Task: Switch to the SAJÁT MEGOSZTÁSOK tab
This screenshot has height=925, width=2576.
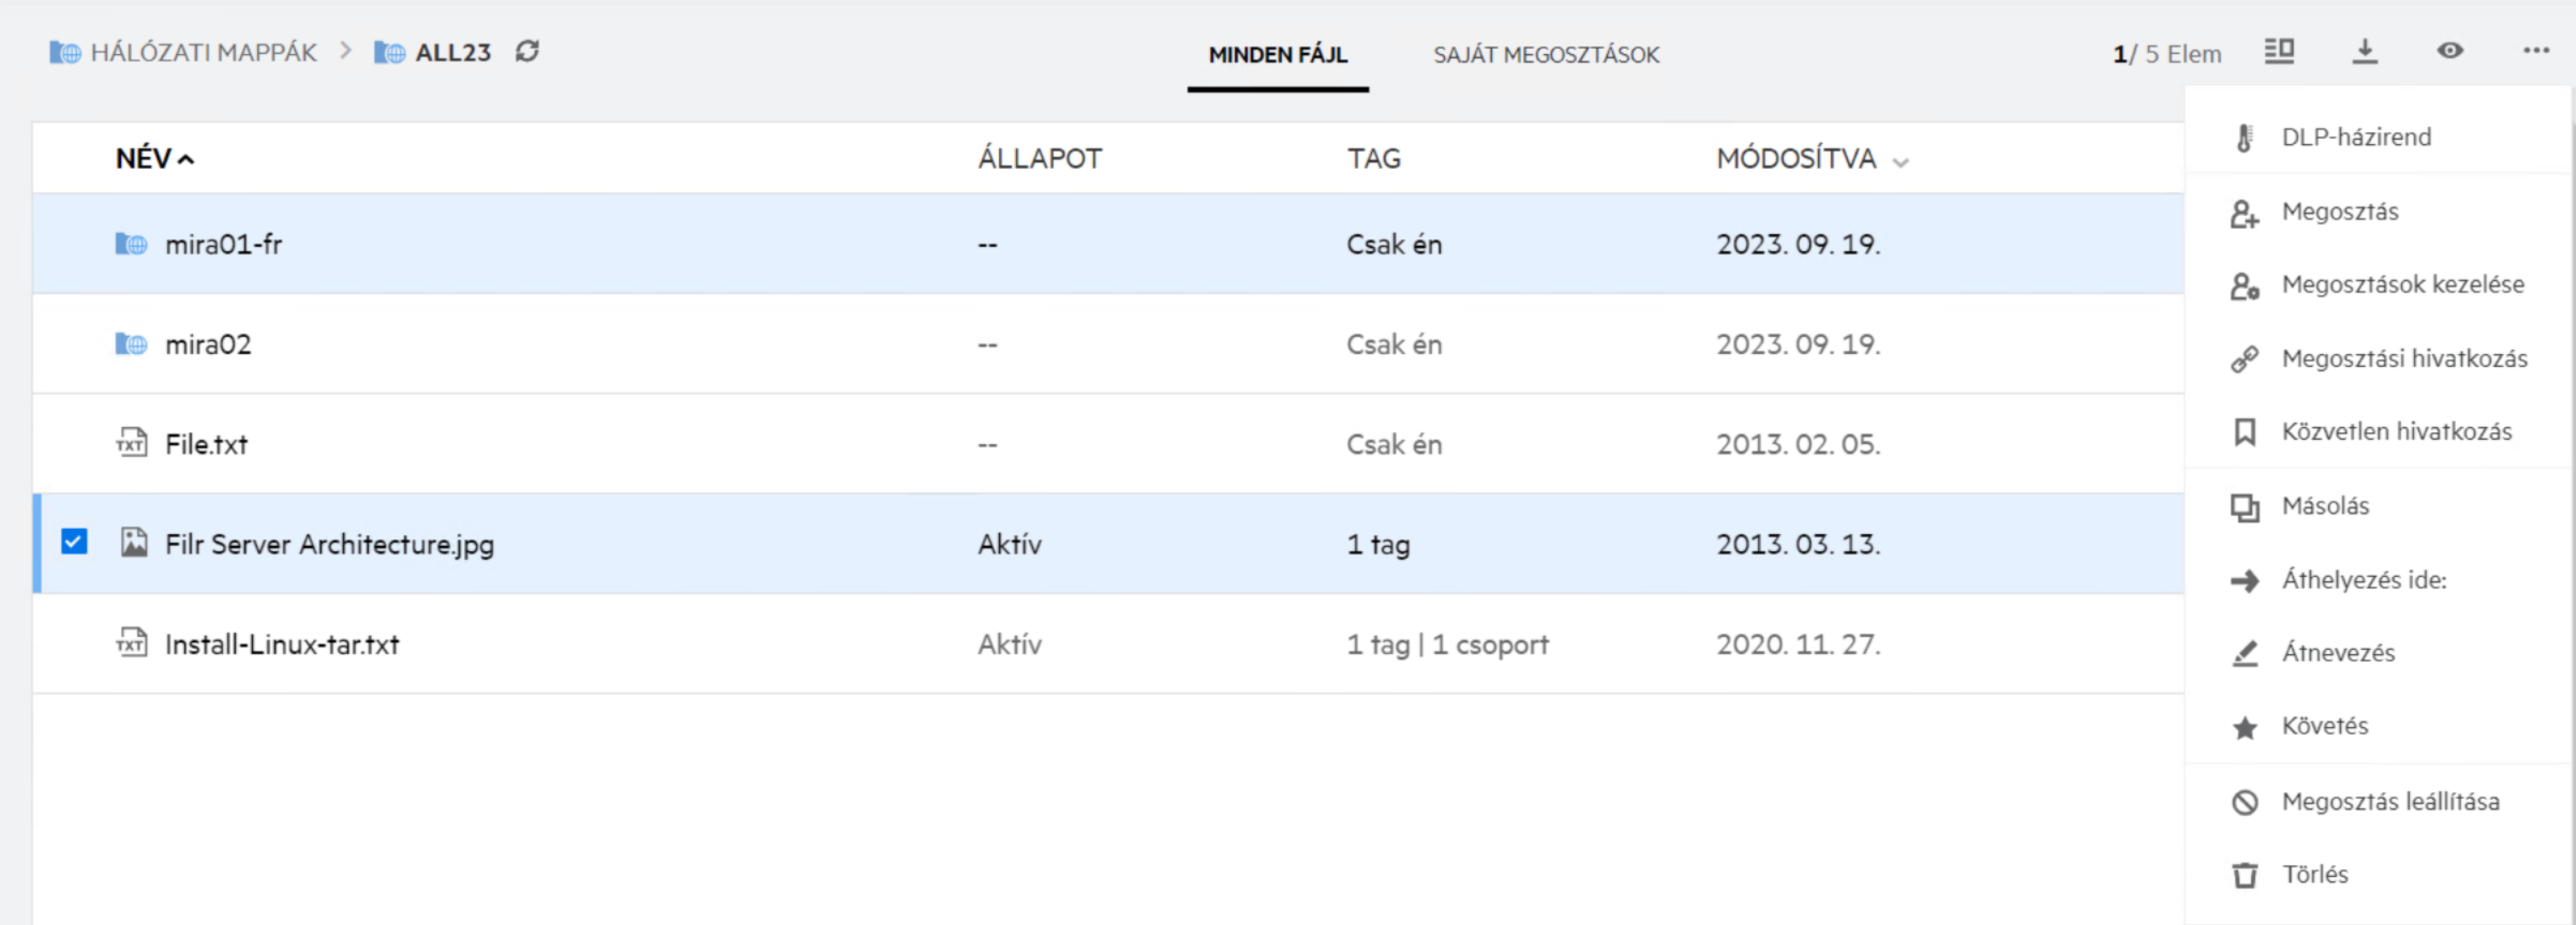Action: (1545, 55)
